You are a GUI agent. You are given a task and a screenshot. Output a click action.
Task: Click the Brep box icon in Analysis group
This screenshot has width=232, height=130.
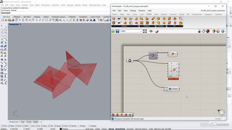pyautogui.click(x=113, y=18)
